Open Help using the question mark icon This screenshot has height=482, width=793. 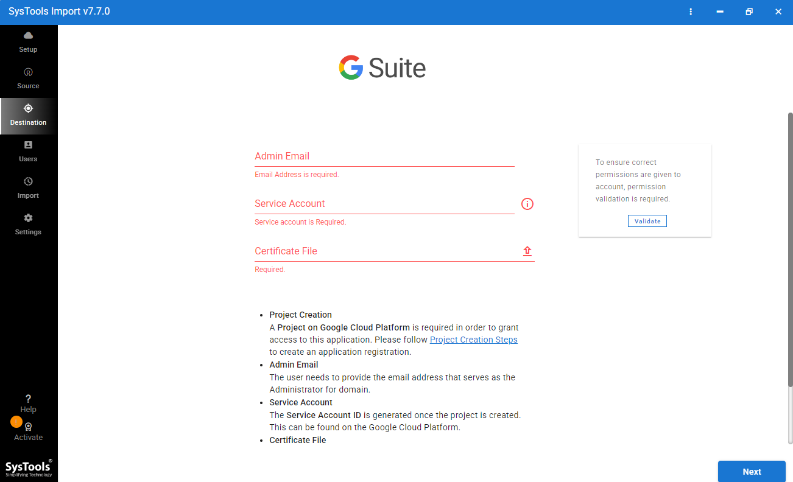click(28, 403)
